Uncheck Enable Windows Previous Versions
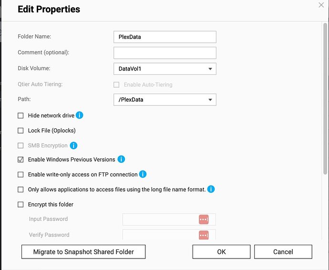Screen dimensions: 329x270 click(x=21, y=159)
